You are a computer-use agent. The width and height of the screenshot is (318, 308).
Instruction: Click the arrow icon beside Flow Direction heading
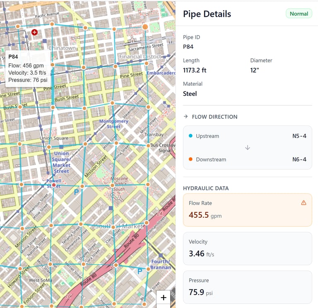pos(186,117)
